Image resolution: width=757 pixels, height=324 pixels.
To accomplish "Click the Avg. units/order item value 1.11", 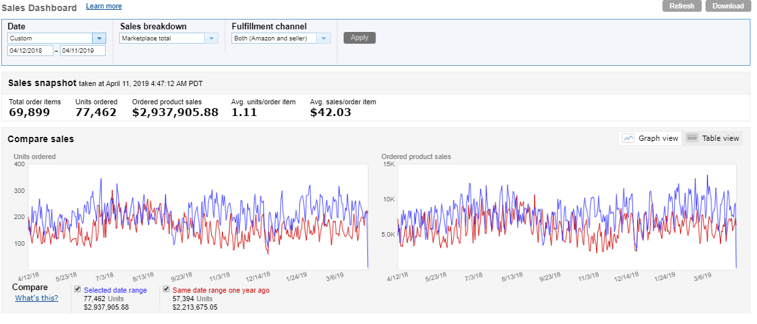I will pyautogui.click(x=244, y=113).
